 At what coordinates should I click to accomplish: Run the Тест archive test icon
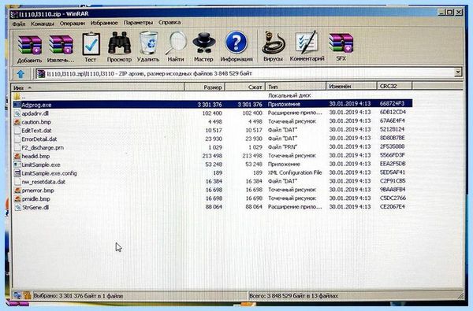tap(91, 44)
